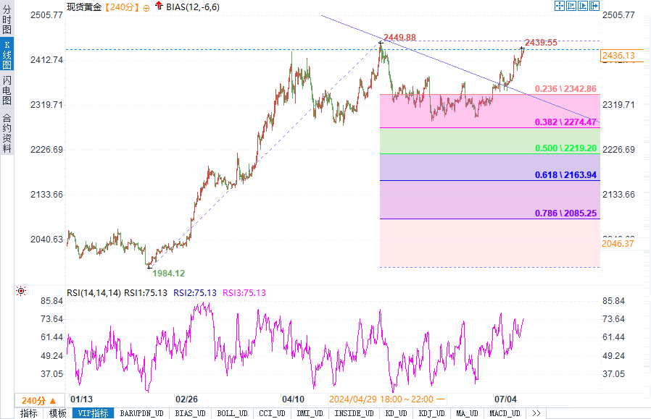Viewport: 651px width, 419px height.
Task: Click the 2449.88 high price marker
Action: (x=399, y=38)
